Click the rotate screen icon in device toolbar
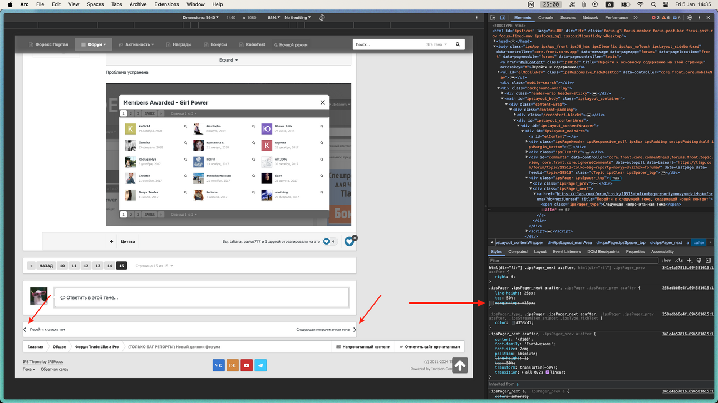 [322, 18]
